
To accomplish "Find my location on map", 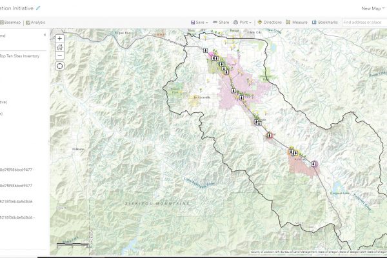I will [x=60, y=66].
